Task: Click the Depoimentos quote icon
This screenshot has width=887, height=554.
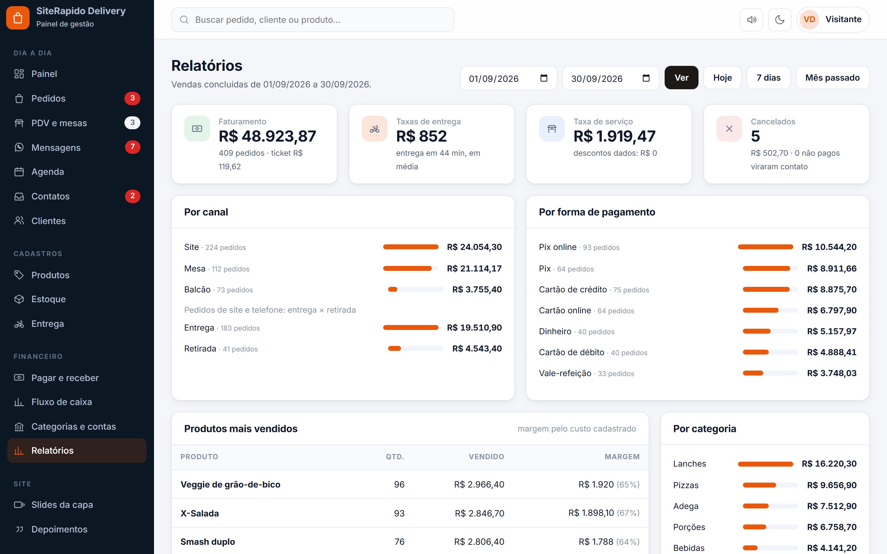Action: (19, 529)
